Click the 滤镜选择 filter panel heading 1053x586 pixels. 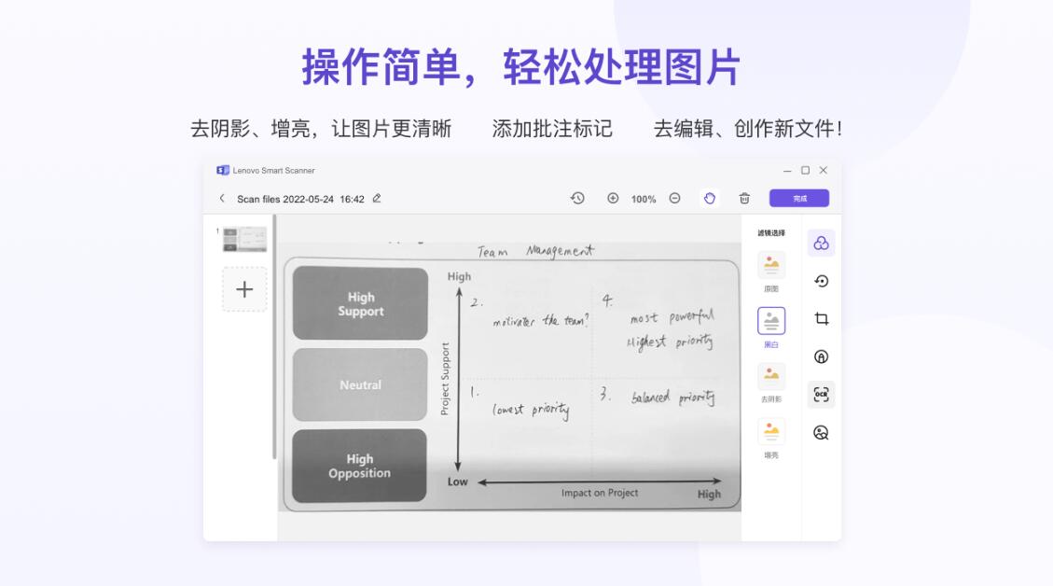[771, 233]
